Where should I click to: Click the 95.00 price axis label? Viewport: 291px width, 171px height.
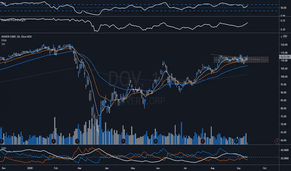tap(284, 85)
